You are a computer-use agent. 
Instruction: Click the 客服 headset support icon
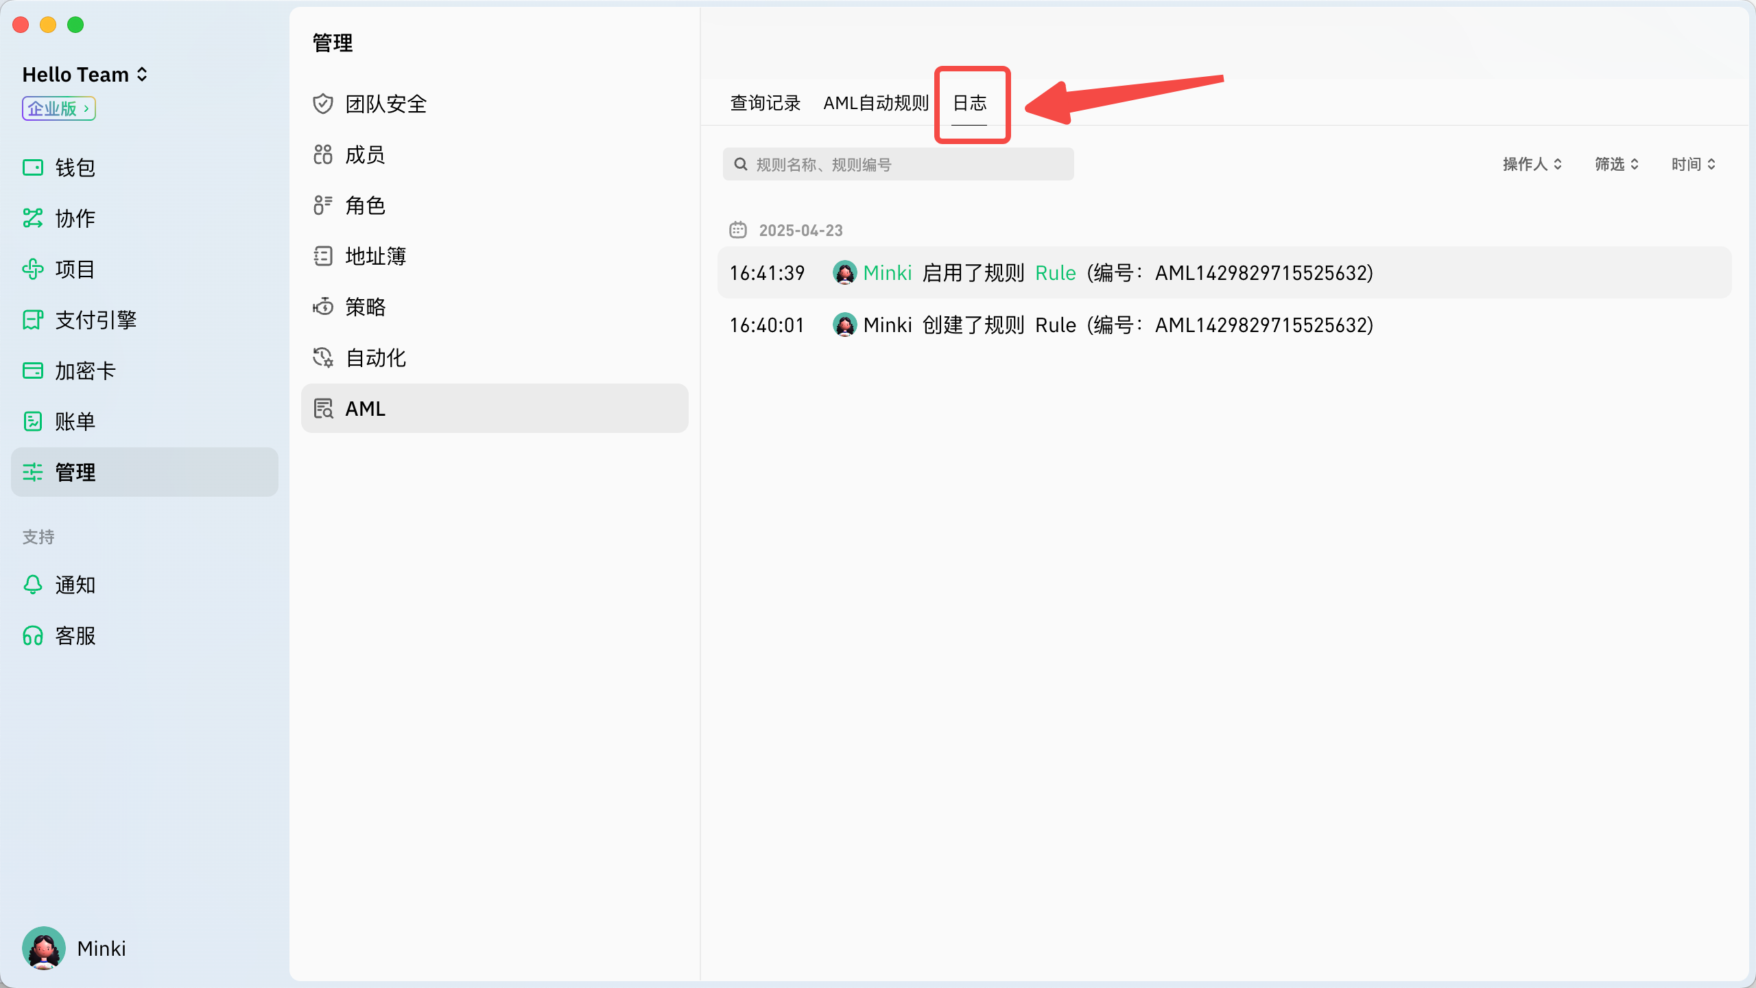(33, 635)
